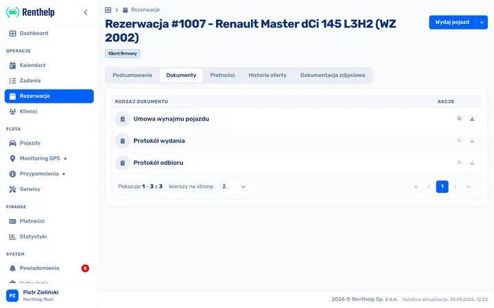The height and width of the screenshot is (308, 494).
Task: Open Rezerwacje in the sidebar menu
Action: tap(49, 97)
